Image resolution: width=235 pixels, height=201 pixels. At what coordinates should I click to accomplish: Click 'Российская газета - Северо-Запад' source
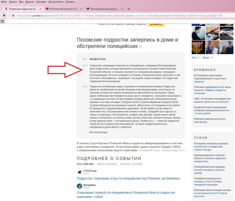pos(158,150)
